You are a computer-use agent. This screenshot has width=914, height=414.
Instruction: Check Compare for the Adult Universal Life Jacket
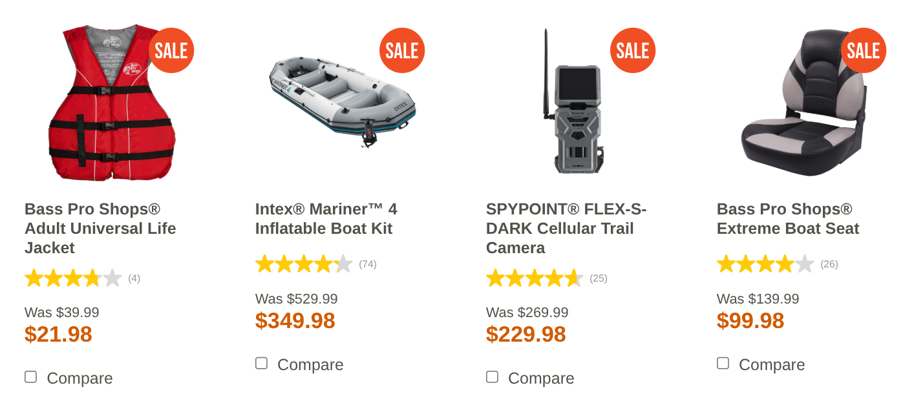[x=30, y=376]
